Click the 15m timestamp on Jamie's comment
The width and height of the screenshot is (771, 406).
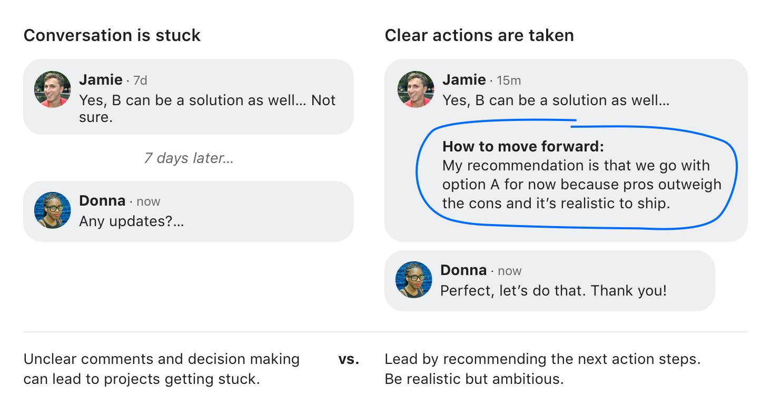[x=509, y=80]
